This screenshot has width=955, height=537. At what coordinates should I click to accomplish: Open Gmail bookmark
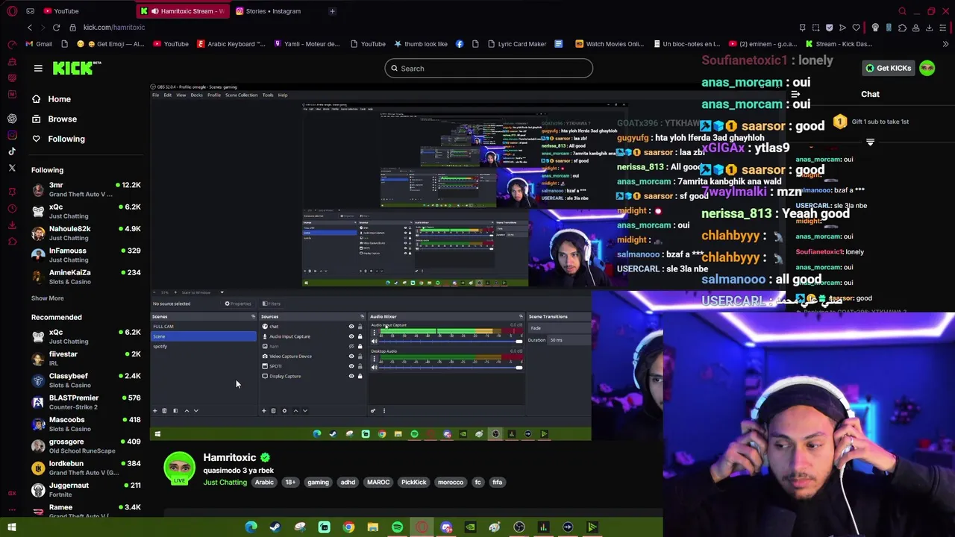pyautogui.click(x=39, y=44)
